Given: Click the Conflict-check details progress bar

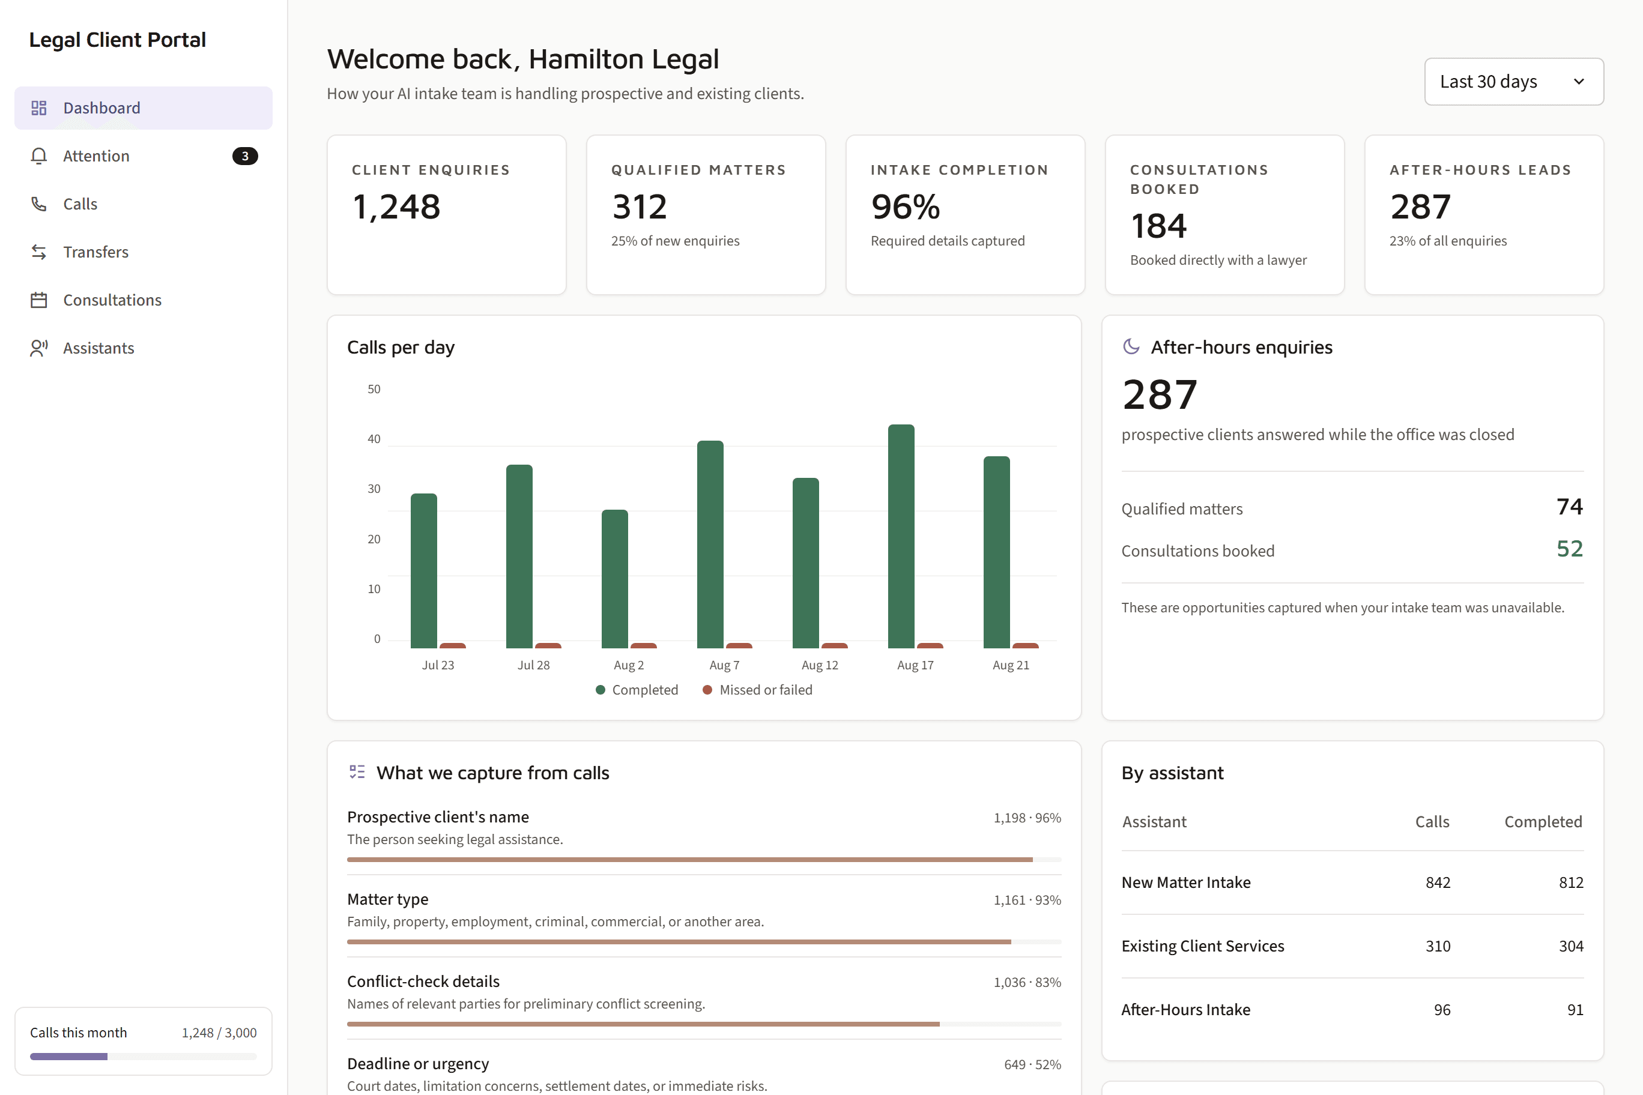Looking at the screenshot, I should [704, 1025].
